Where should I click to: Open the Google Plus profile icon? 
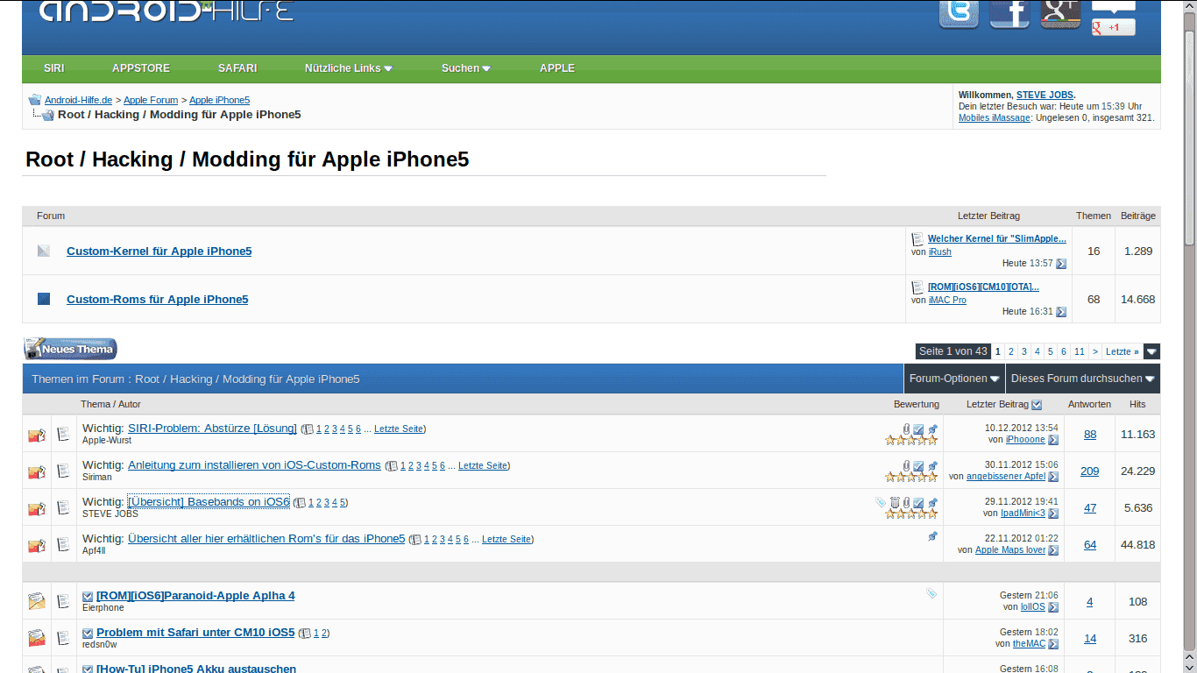coord(1060,14)
